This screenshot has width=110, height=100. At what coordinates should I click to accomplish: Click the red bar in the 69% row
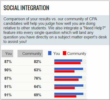pyautogui.click(x=65, y=96)
